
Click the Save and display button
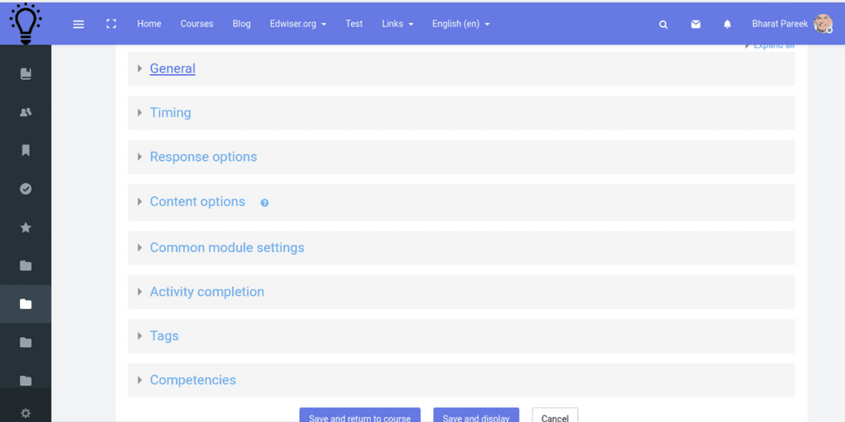coord(476,415)
